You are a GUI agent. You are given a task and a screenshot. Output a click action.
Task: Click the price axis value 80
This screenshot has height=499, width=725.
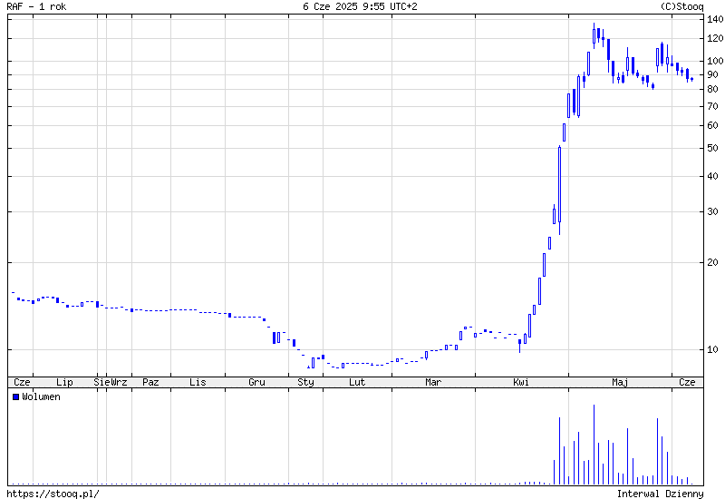tap(712, 89)
